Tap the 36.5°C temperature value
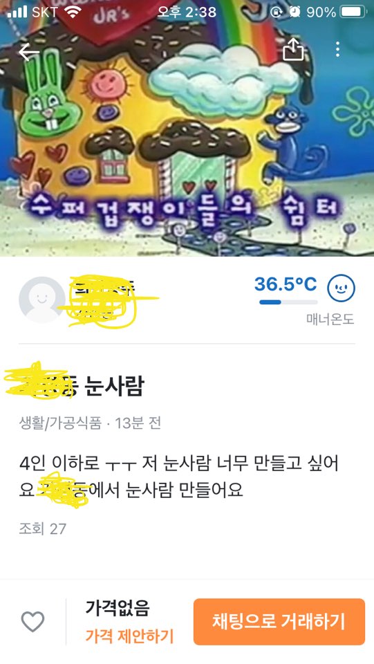This screenshot has height=664, width=374. 286,284
